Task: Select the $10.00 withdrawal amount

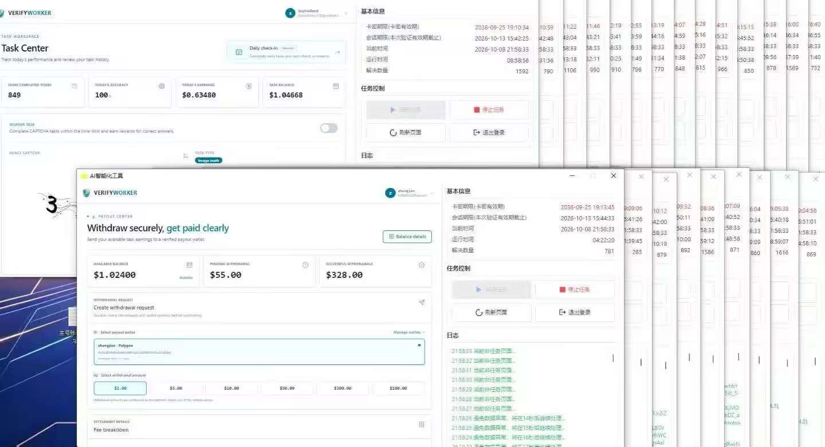Action: (231, 388)
